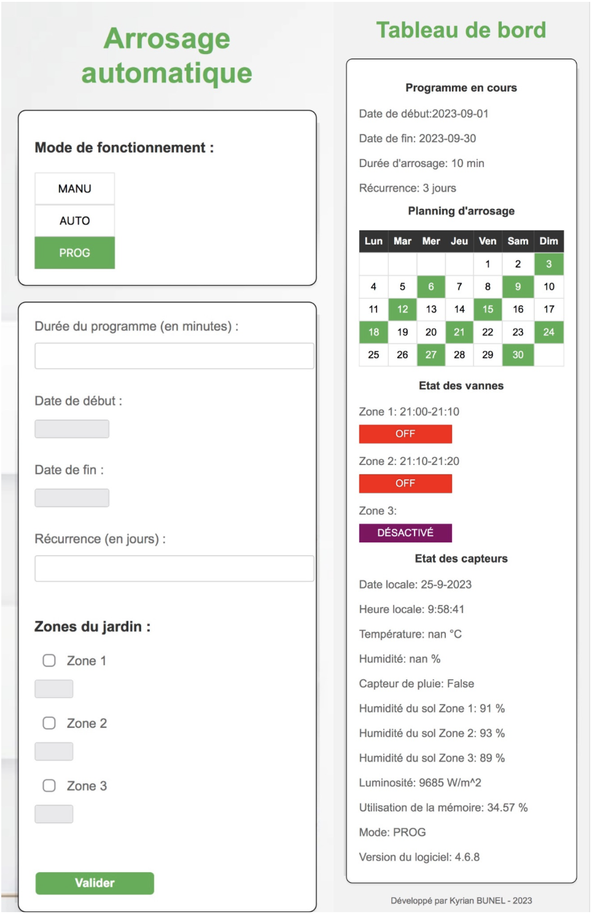This screenshot has width=592, height=914.
Task: Select MANU operating mode
Action: (x=74, y=189)
